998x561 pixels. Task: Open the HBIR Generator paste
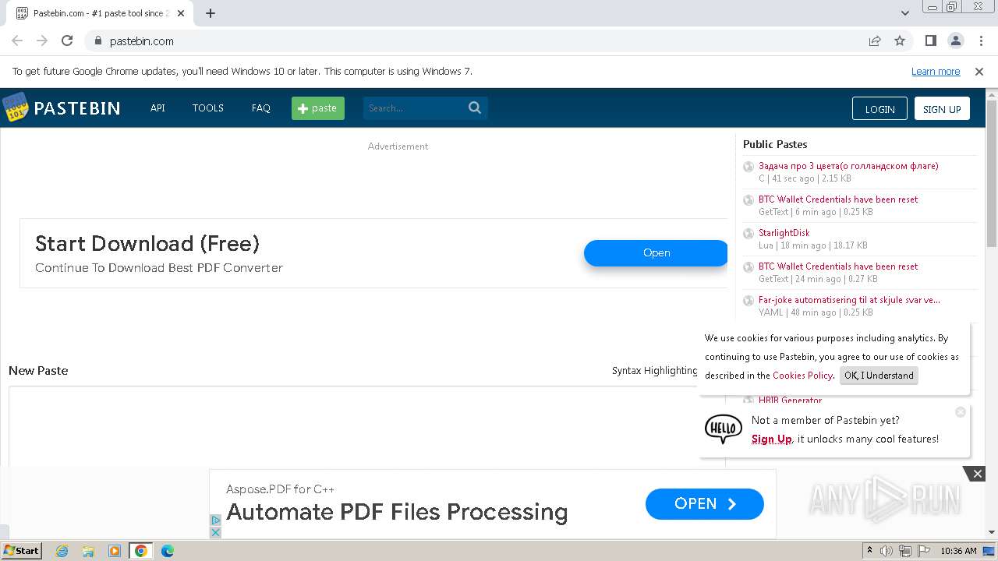[791, 400]
